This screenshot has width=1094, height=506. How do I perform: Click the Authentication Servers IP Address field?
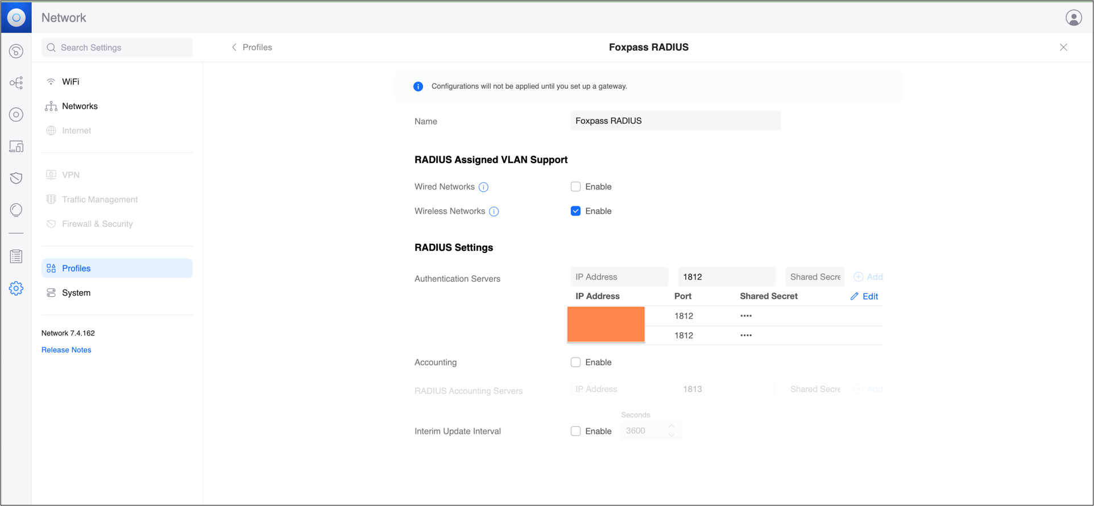[x=619, y=277]
